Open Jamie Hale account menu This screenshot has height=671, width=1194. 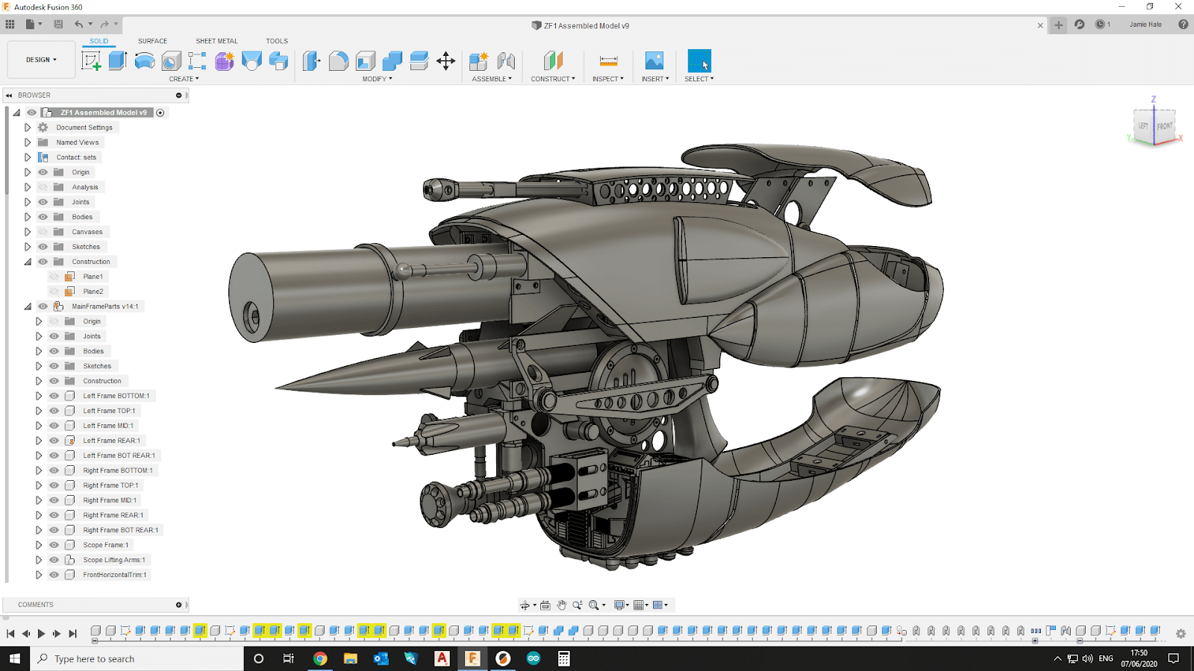pyautogui.click(x=1145, y=25)
